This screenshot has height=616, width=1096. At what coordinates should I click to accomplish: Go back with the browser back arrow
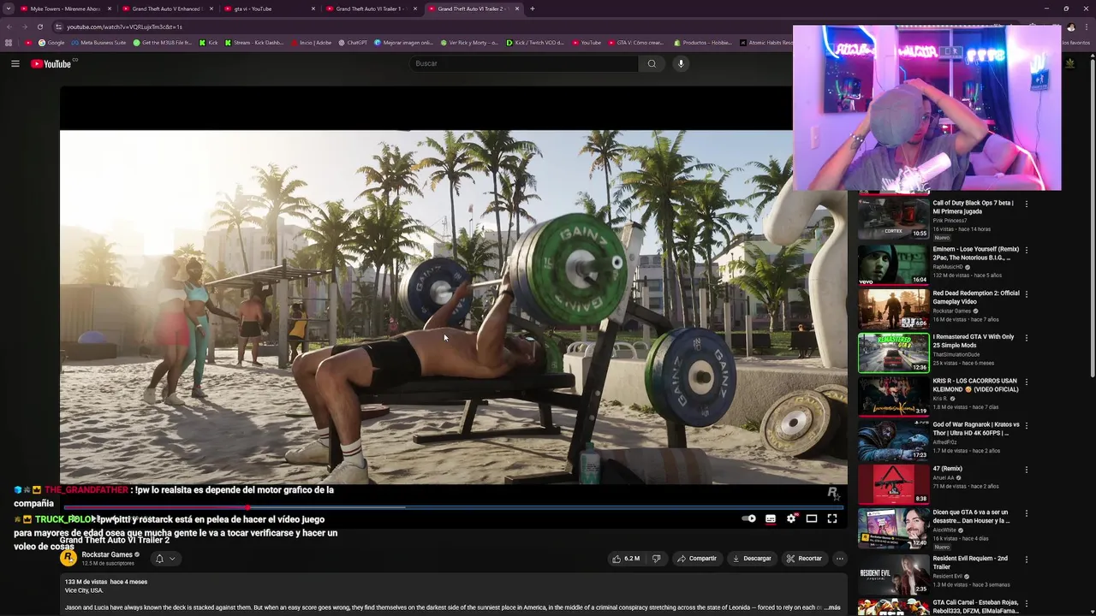(x=9, y=27)
